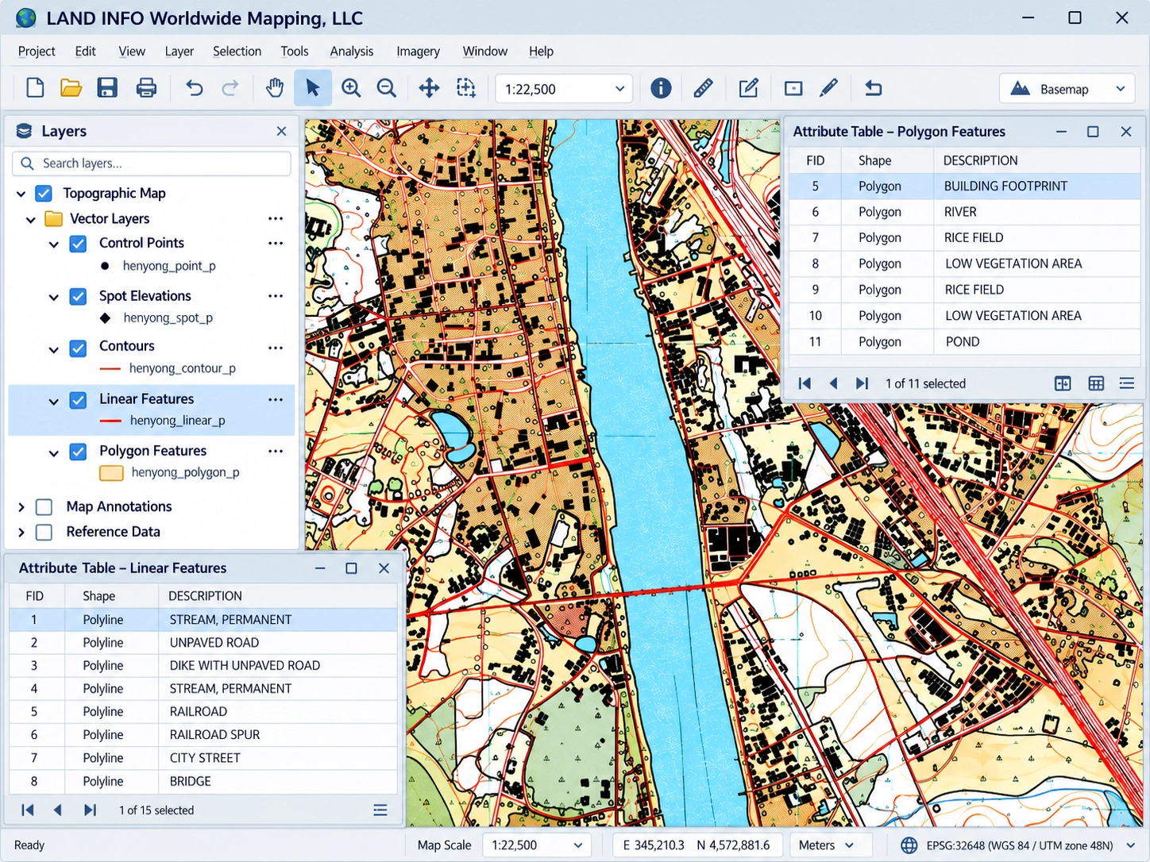
Task: Create a new project with the blank page icon
Action: tap(35, 88)
